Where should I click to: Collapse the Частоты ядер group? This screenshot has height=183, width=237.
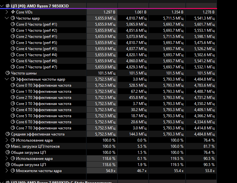(7, 18)
